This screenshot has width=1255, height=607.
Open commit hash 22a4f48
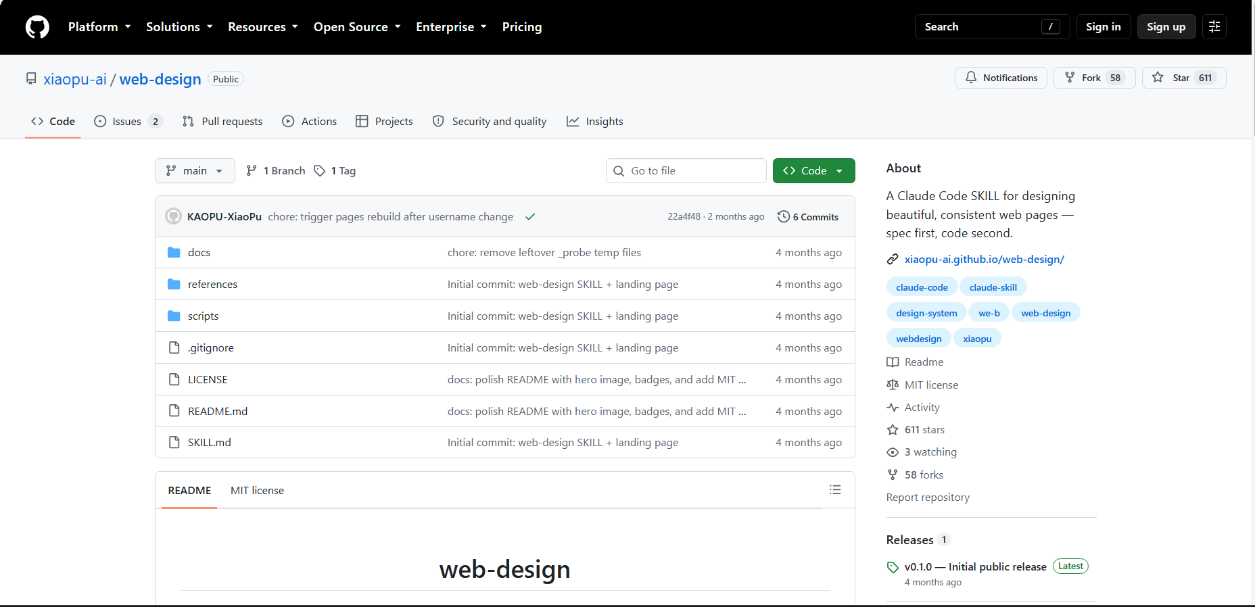click(x=684, y=217)
